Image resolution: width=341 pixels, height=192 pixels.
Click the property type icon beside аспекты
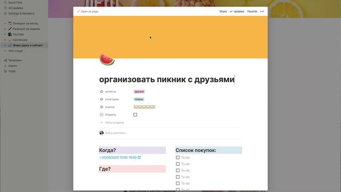click(x=102, y=92)
